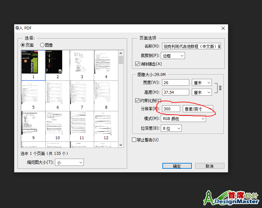Select page 10 thumbnail

pos(58,126)
